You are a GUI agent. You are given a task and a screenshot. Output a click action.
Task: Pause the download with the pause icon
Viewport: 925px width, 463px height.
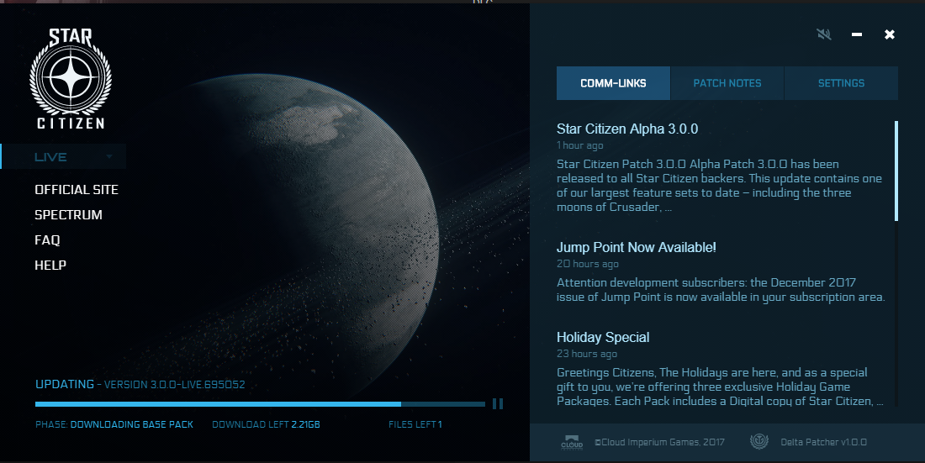click(x=497, y=404)
